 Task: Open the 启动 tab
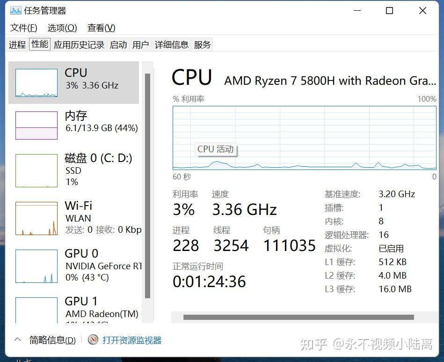pos(118,45)
